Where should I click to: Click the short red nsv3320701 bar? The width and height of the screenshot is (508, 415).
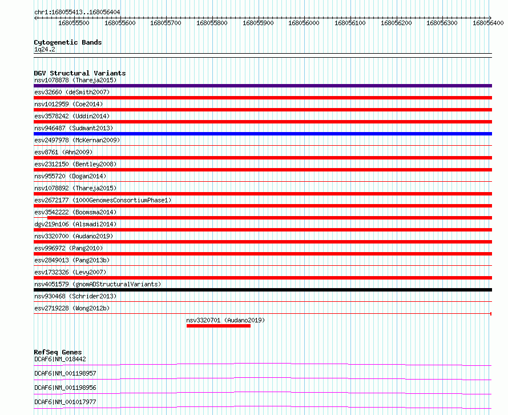pyautogui.click(x=219, y=326)
